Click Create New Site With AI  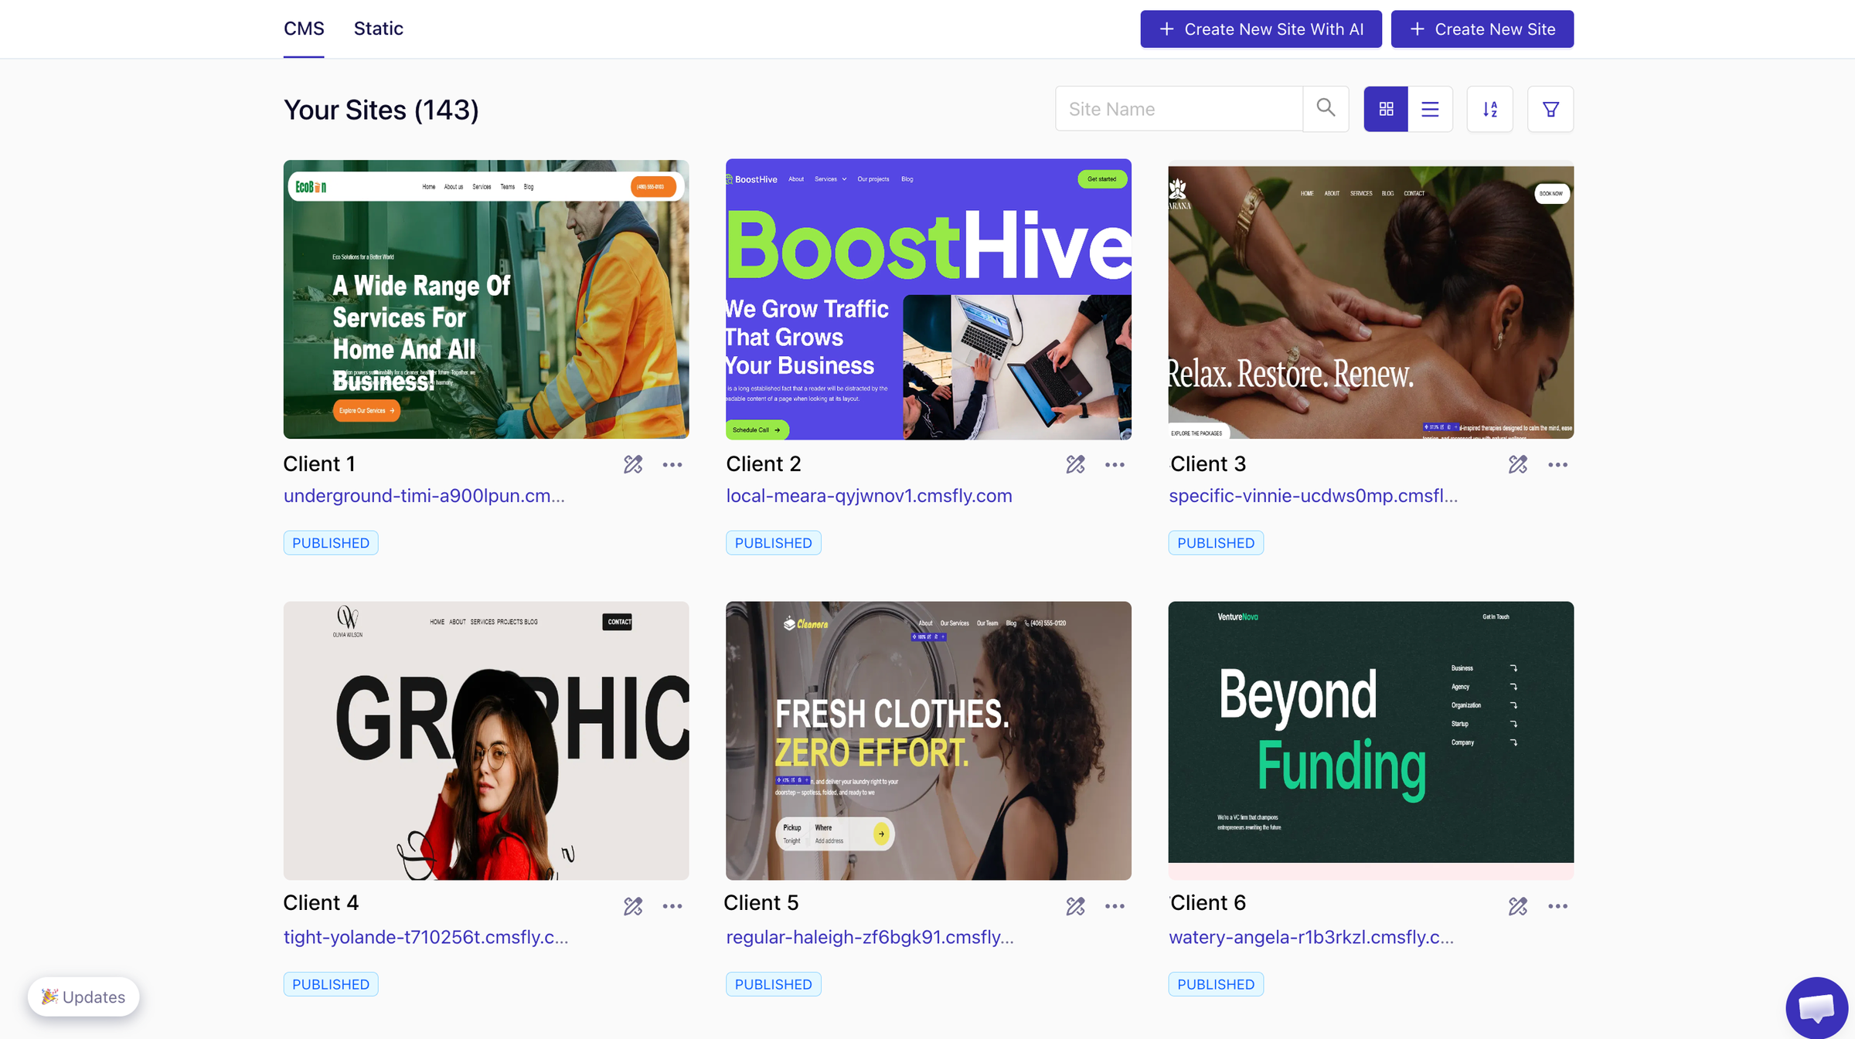(1261, 29)
